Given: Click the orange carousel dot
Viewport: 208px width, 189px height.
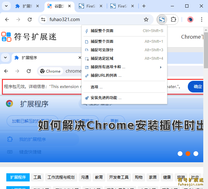Looking at the screenshot, I should (188, 153).
